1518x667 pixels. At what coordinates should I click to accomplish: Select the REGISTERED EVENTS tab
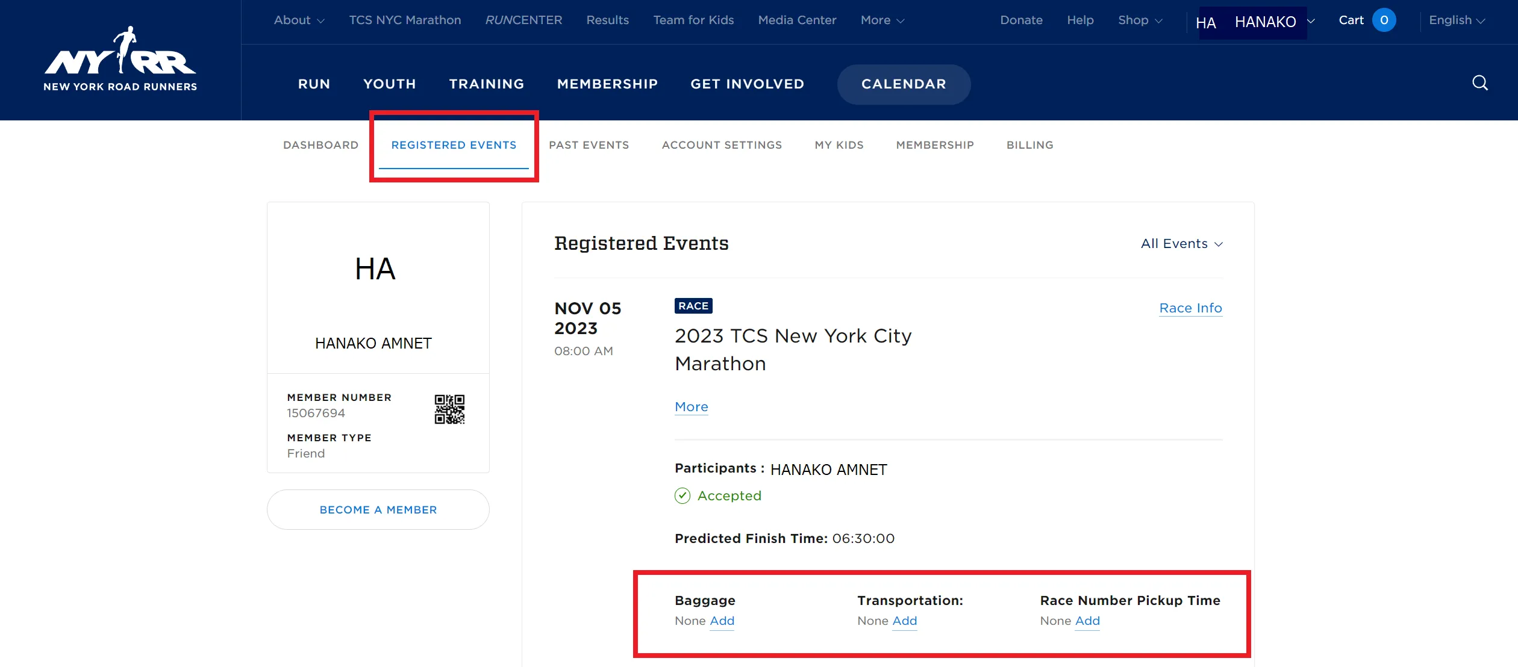454,145
